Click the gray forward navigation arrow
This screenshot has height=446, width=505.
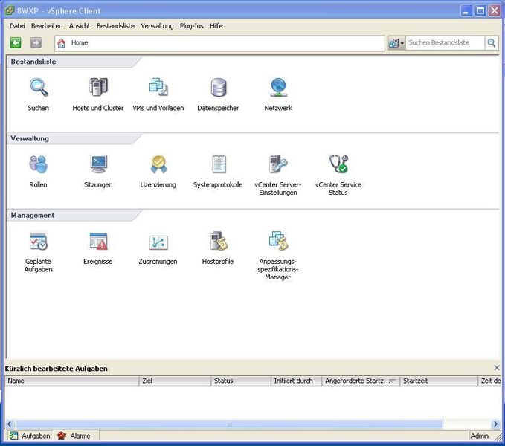point(36,43)
